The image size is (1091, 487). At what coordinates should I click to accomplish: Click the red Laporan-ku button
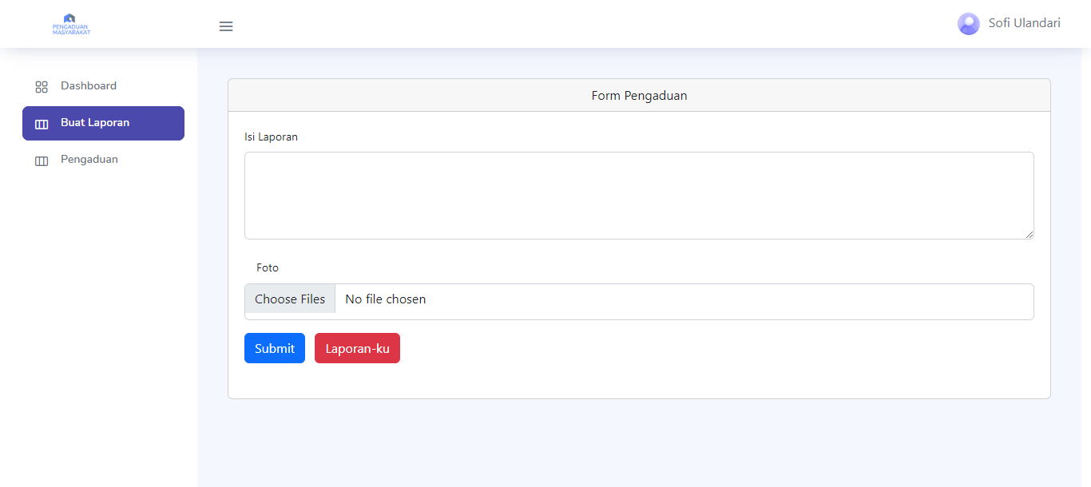[x=357, y=348]
